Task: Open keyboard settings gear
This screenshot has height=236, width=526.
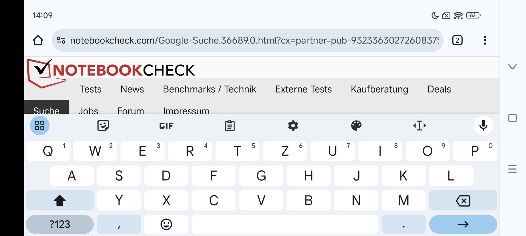Action: click(x=293, y=126)
